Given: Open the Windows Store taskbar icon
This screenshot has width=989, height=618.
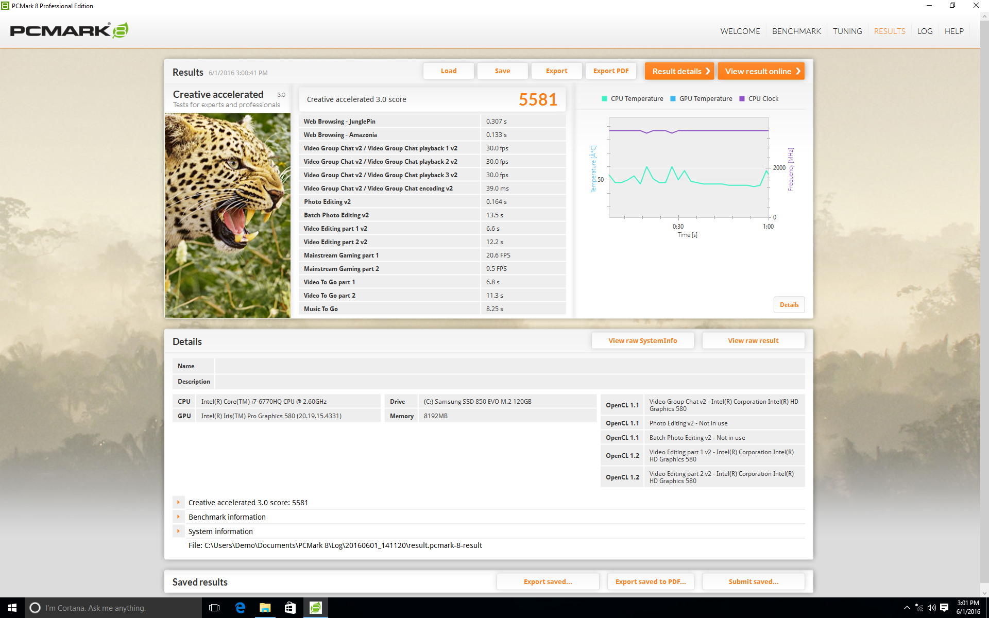Looking at the screenshot, I should click(290, 608).
